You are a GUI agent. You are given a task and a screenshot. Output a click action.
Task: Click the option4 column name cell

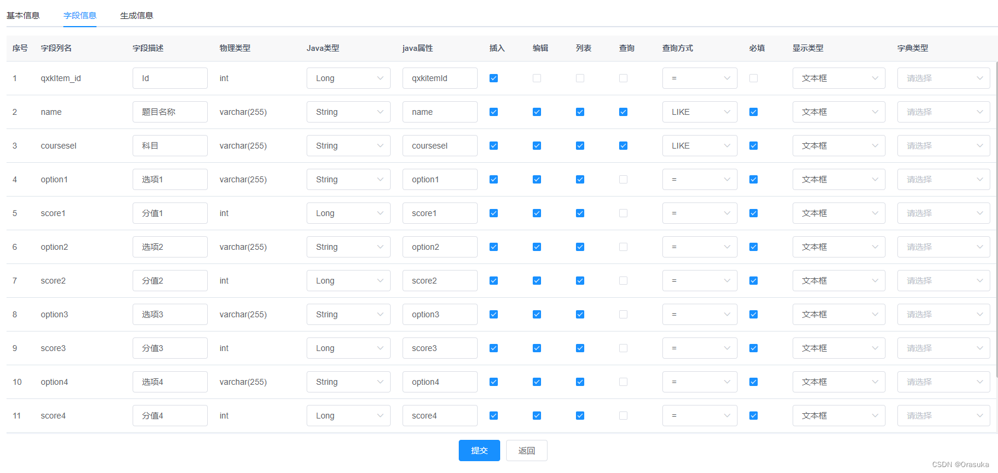(x=54, y=382)
